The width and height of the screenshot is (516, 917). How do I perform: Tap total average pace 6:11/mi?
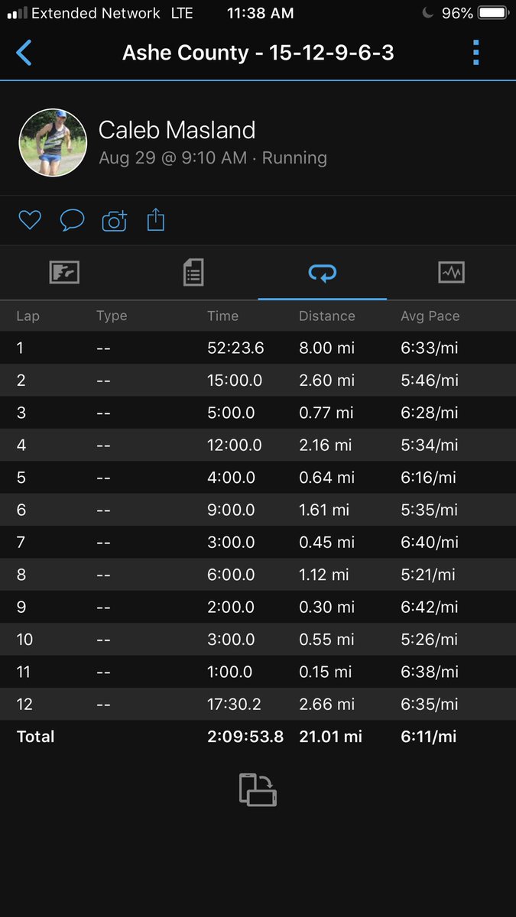coord(428,737)
